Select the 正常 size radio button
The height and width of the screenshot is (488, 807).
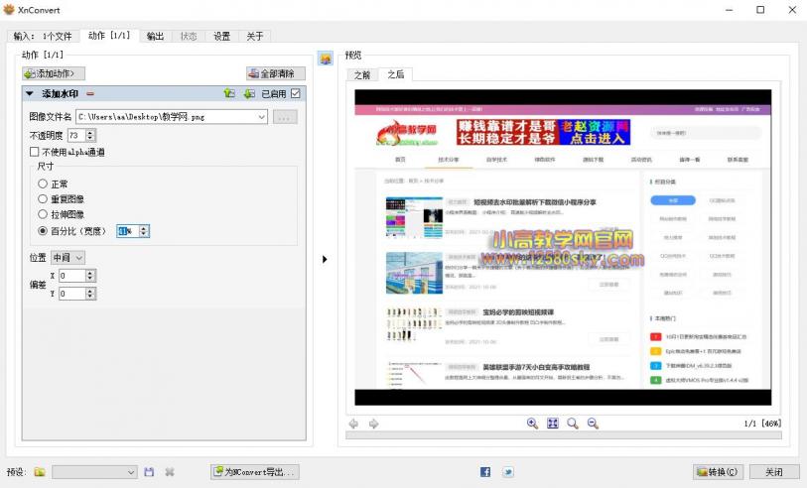(x=43, y=183)
